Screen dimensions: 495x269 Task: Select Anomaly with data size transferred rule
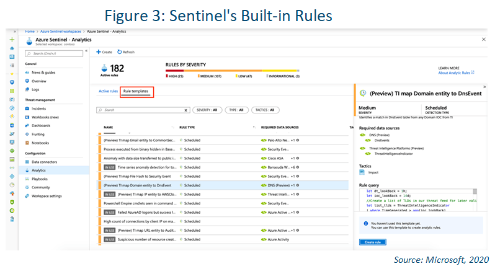(223, 158)
